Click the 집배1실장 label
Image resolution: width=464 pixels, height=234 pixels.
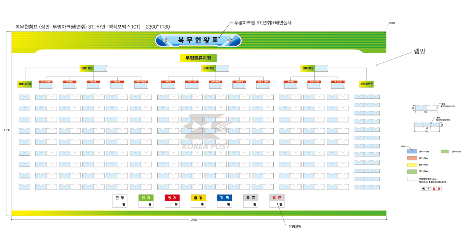click(x=87, y=68)
